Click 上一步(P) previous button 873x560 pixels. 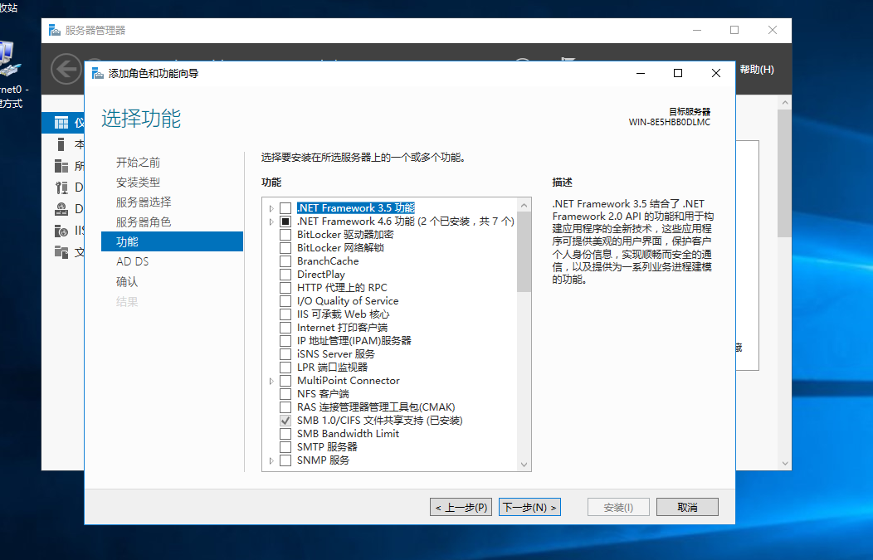pyautogui.click(x=461, y=507)
